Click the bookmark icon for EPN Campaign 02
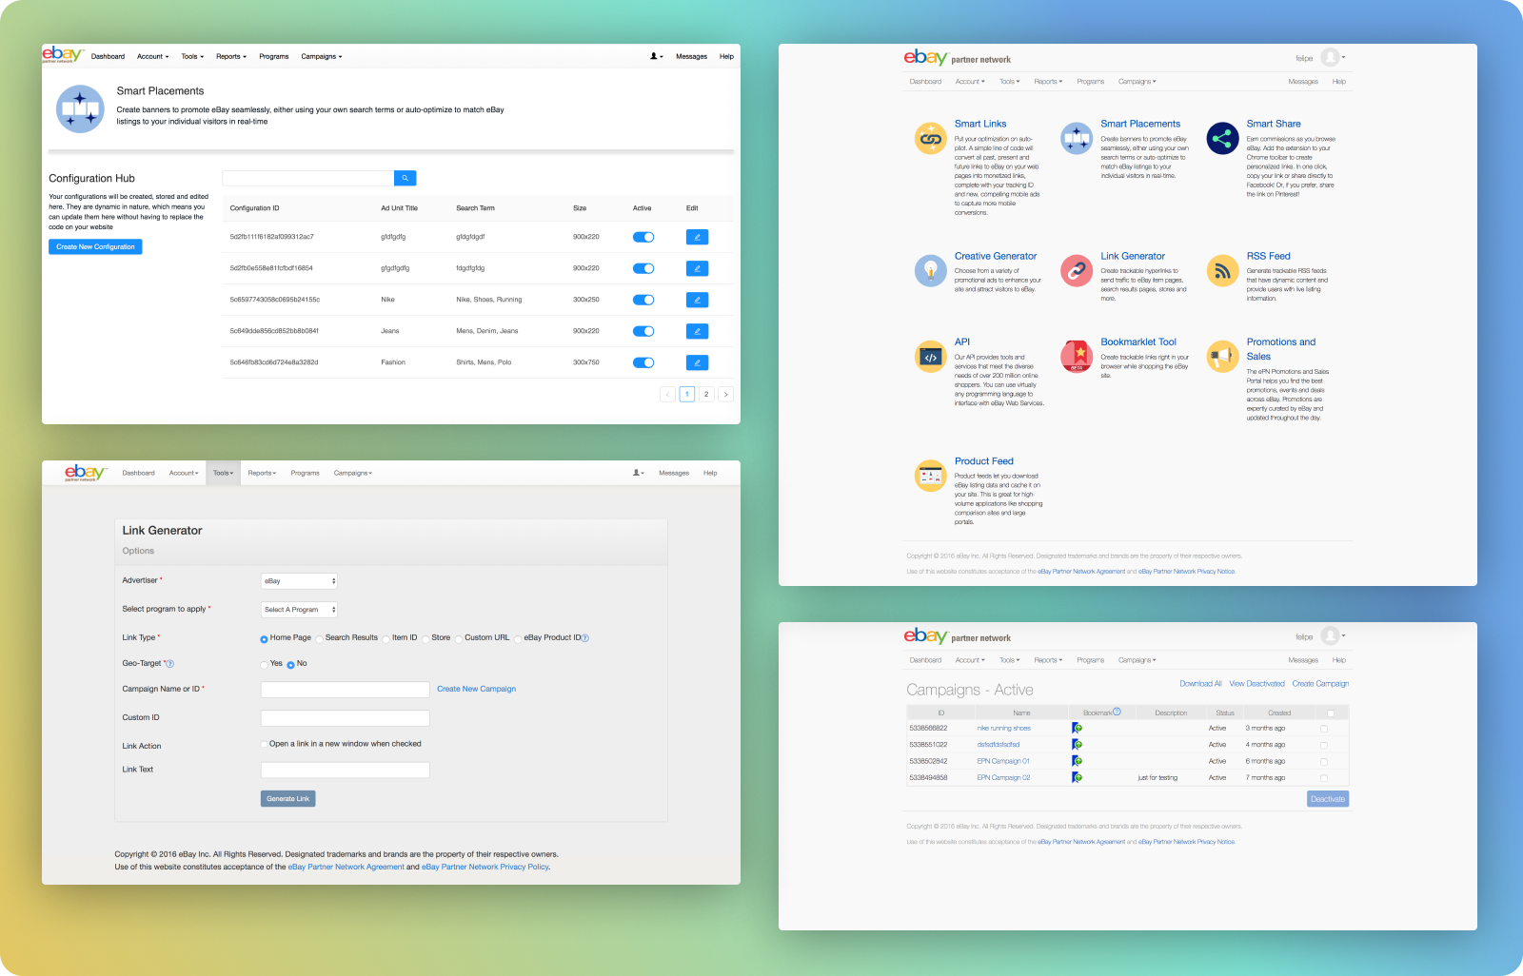The width and height of the screenshot is (1523, 976). point(1077,777)
